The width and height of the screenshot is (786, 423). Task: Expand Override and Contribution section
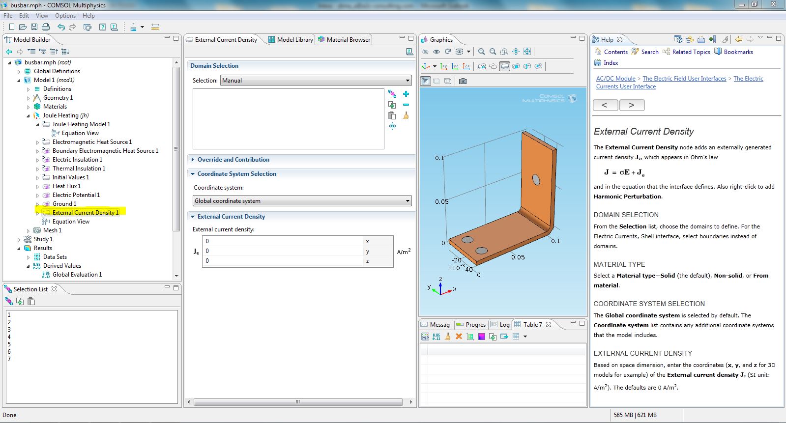[193, 160]
